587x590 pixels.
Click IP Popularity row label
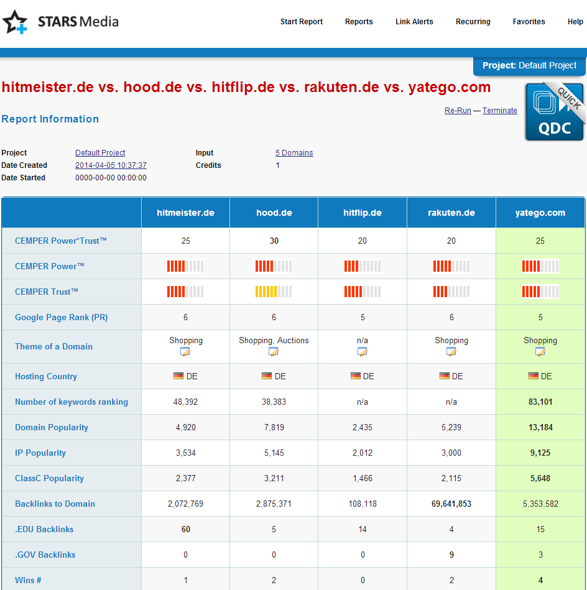click(x=40, y=453)
